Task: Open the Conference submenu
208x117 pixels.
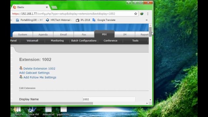Action: [x=110, y=41]
